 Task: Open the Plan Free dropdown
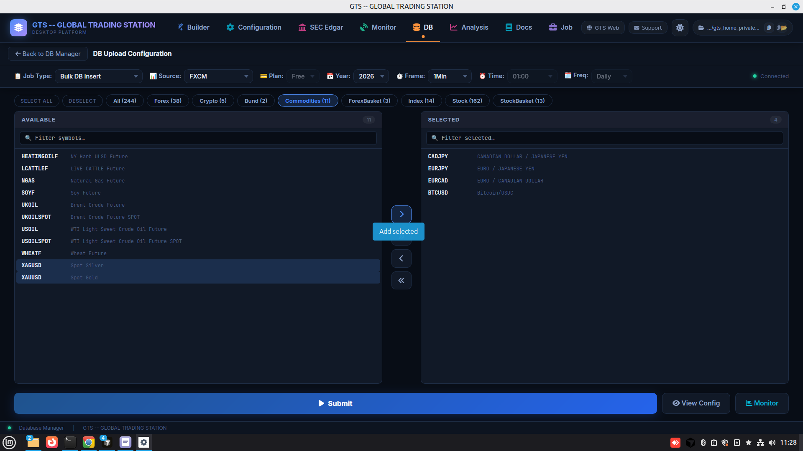tap(303, 76)
